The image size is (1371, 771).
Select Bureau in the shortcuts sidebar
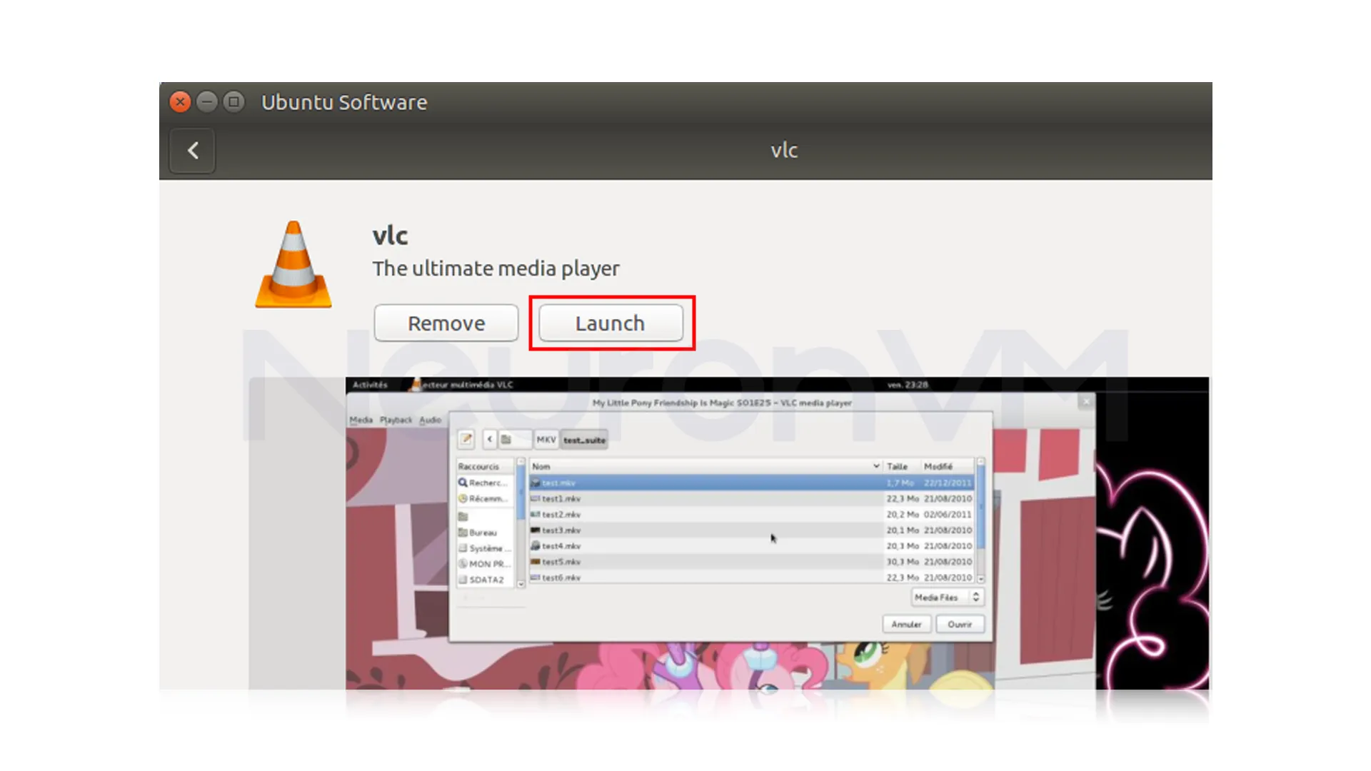(478, 533)
